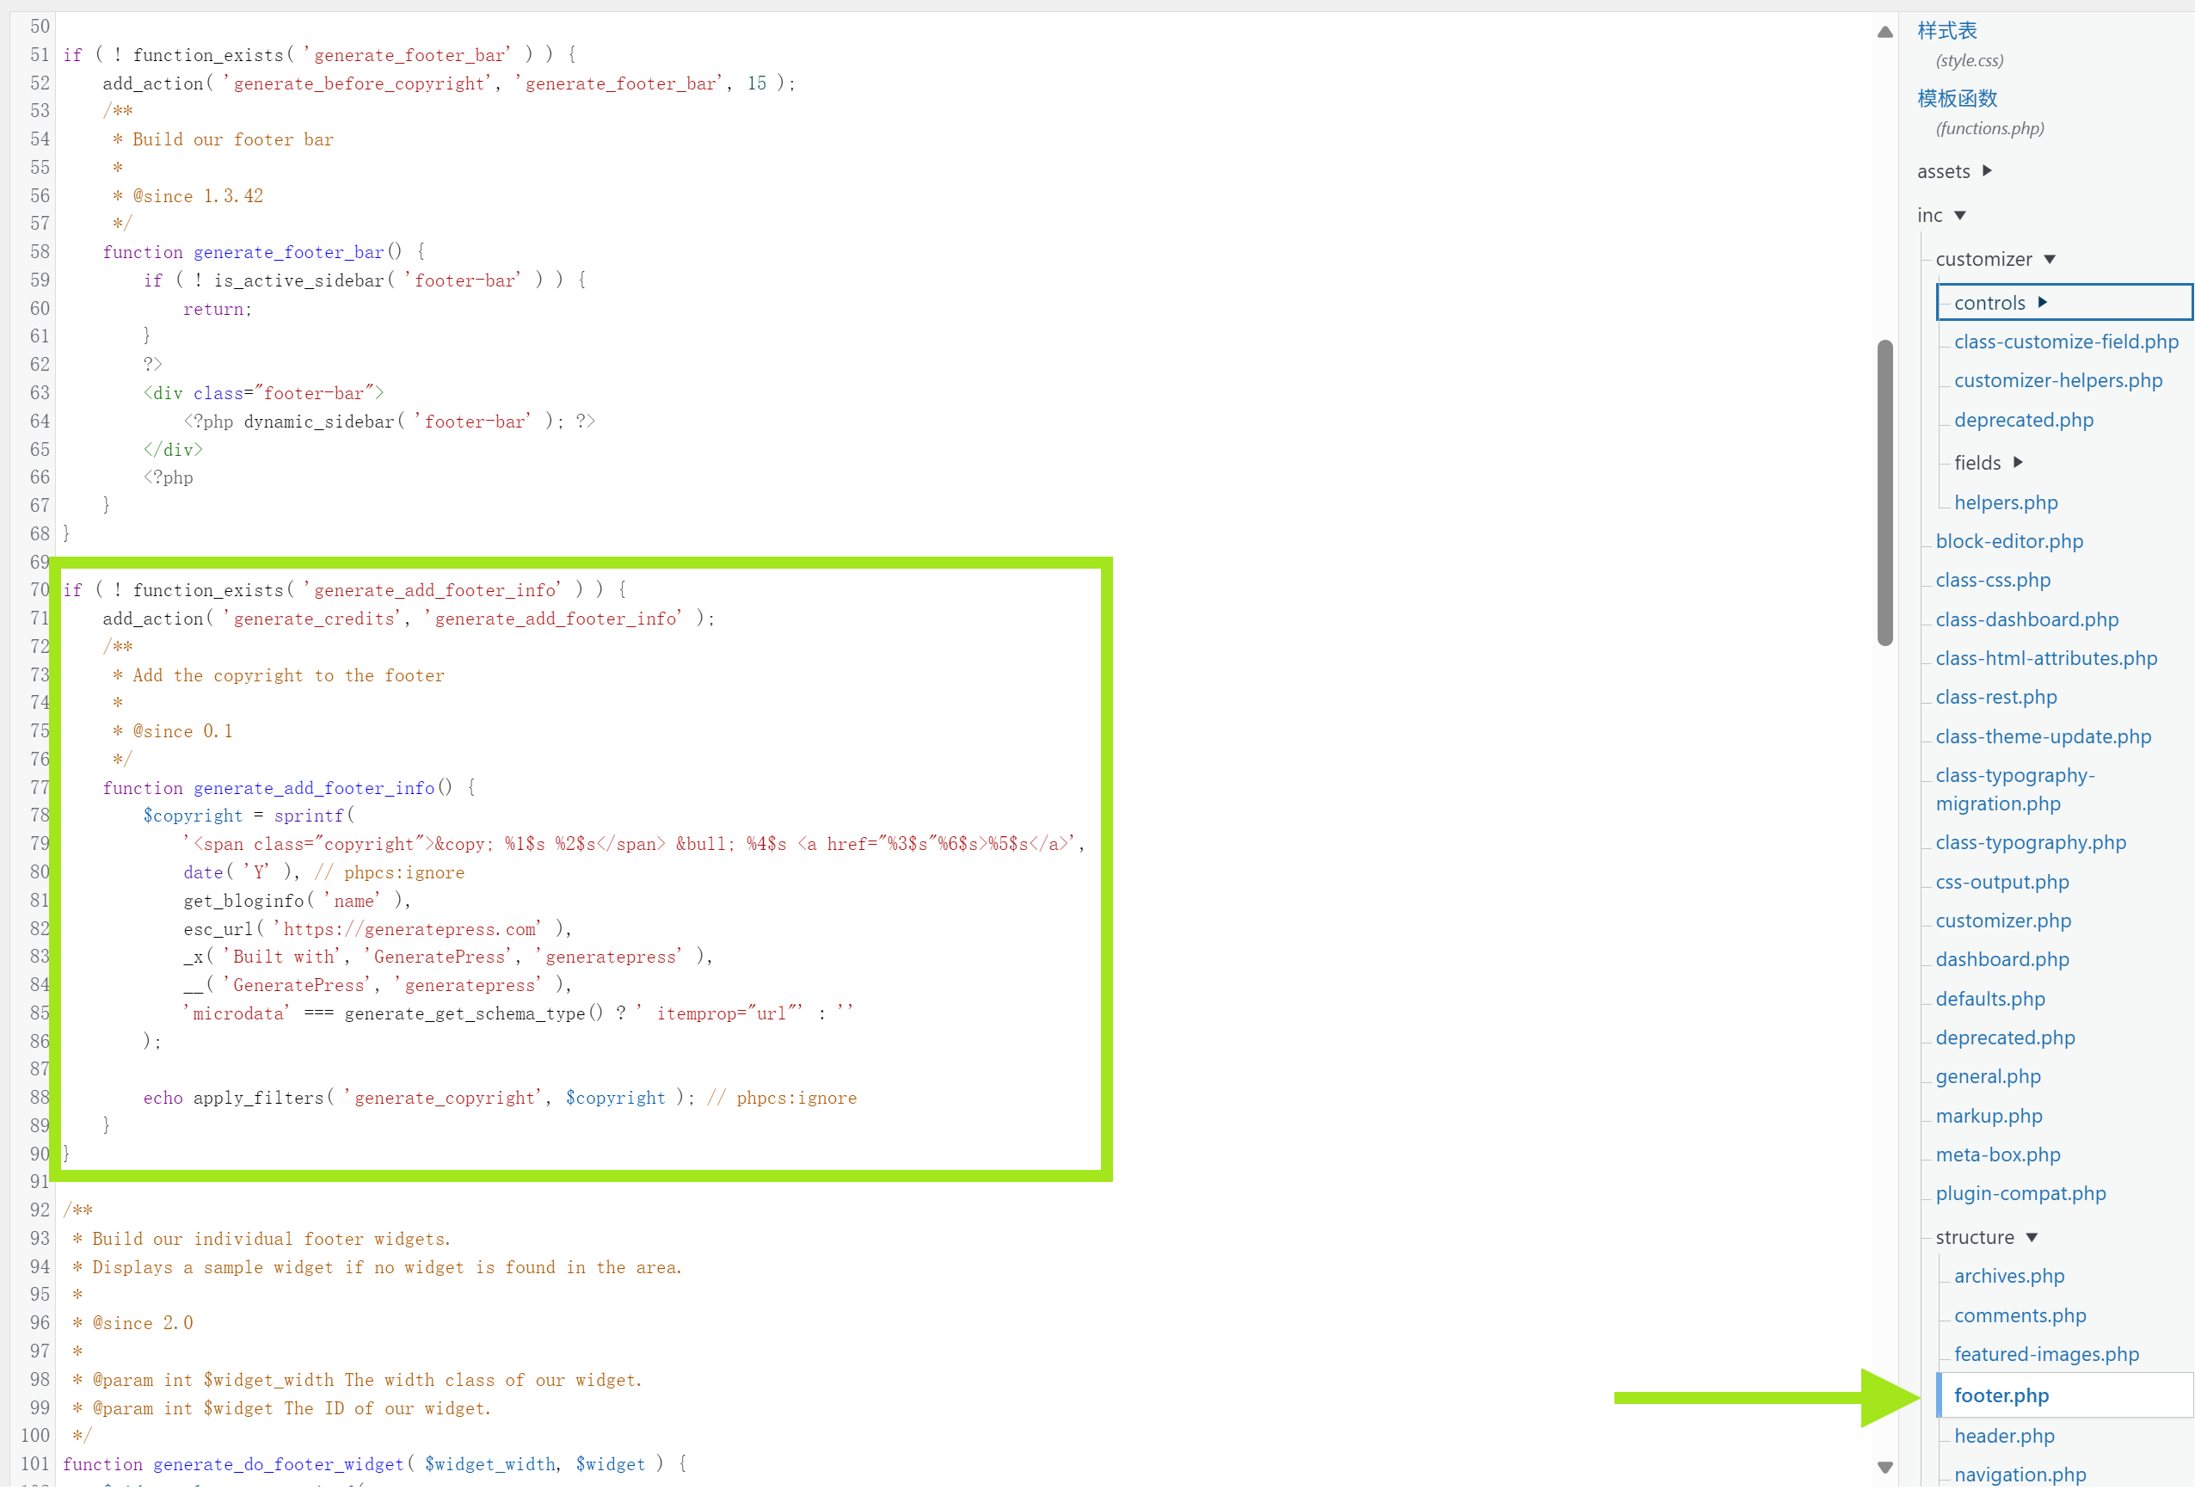Screen dimensions: 2195x1490
Task: Open meta-box.php file
Action: coord(1997,1155)
